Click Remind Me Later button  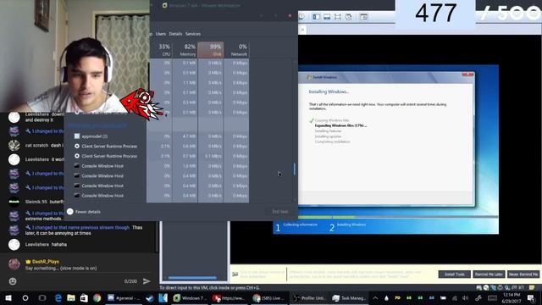click(489, 274)
